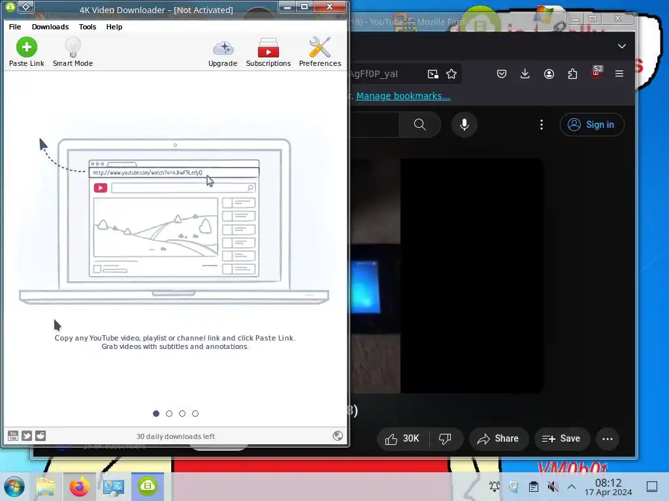669x501 pixels.
Task: Select the second tutorial page dot
Action: pos(169,413)
